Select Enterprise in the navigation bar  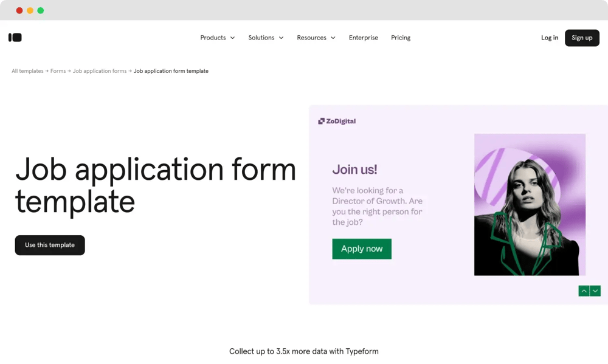click(x=363, y=37)
